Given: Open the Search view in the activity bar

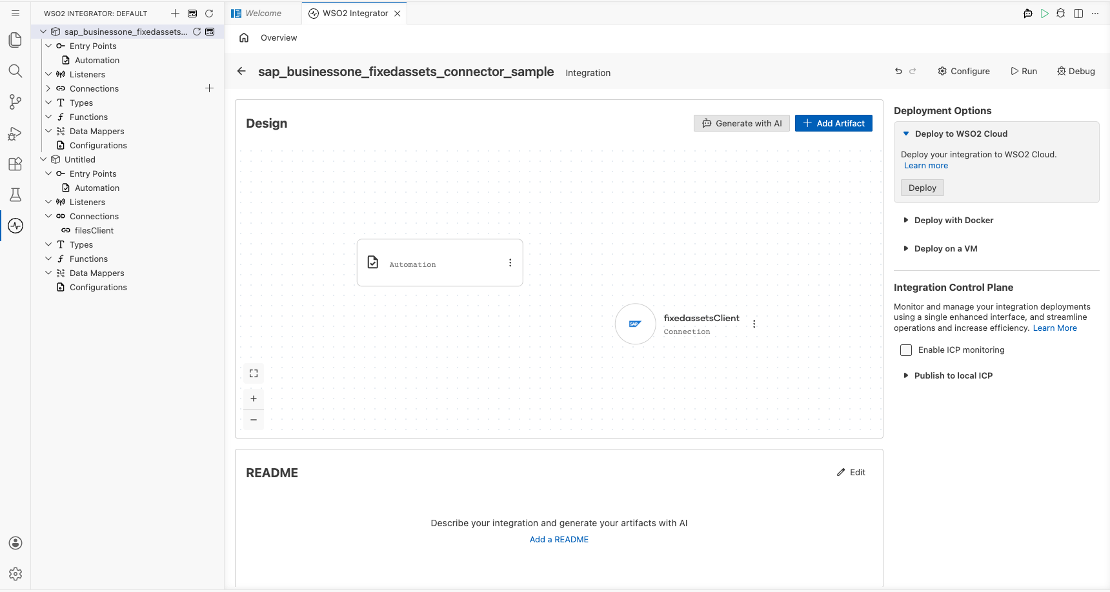Looking at the screenshot, I should (x=15, y=71).
